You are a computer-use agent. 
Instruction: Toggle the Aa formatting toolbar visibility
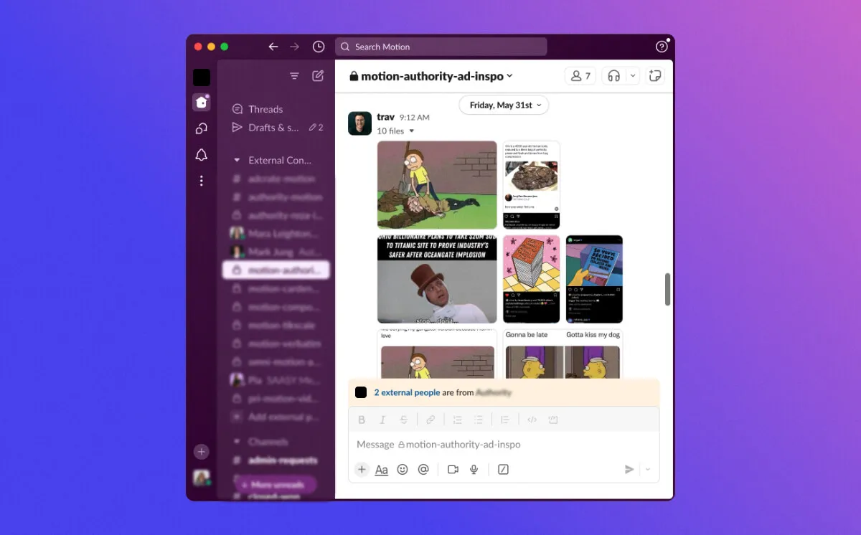[382, 470]
